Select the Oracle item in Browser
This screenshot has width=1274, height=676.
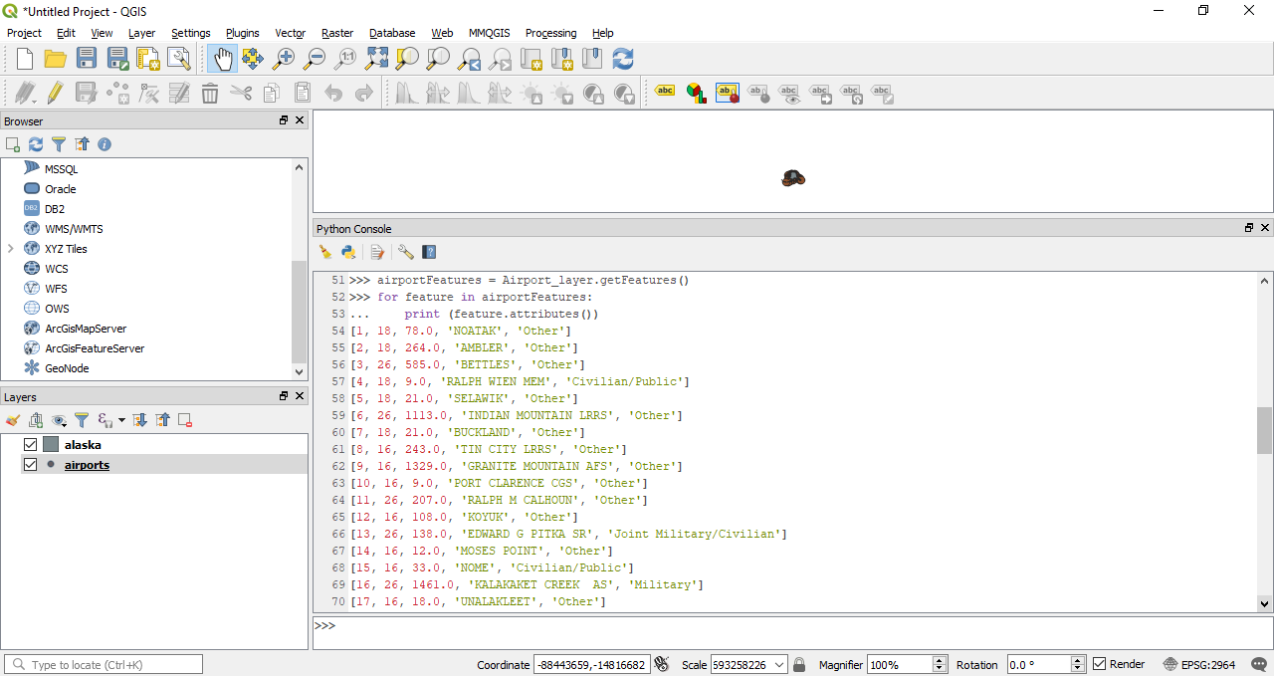61,189
